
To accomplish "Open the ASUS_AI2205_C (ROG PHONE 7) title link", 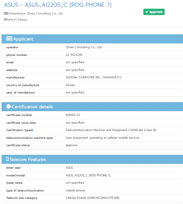I will [x=58, y=5].
